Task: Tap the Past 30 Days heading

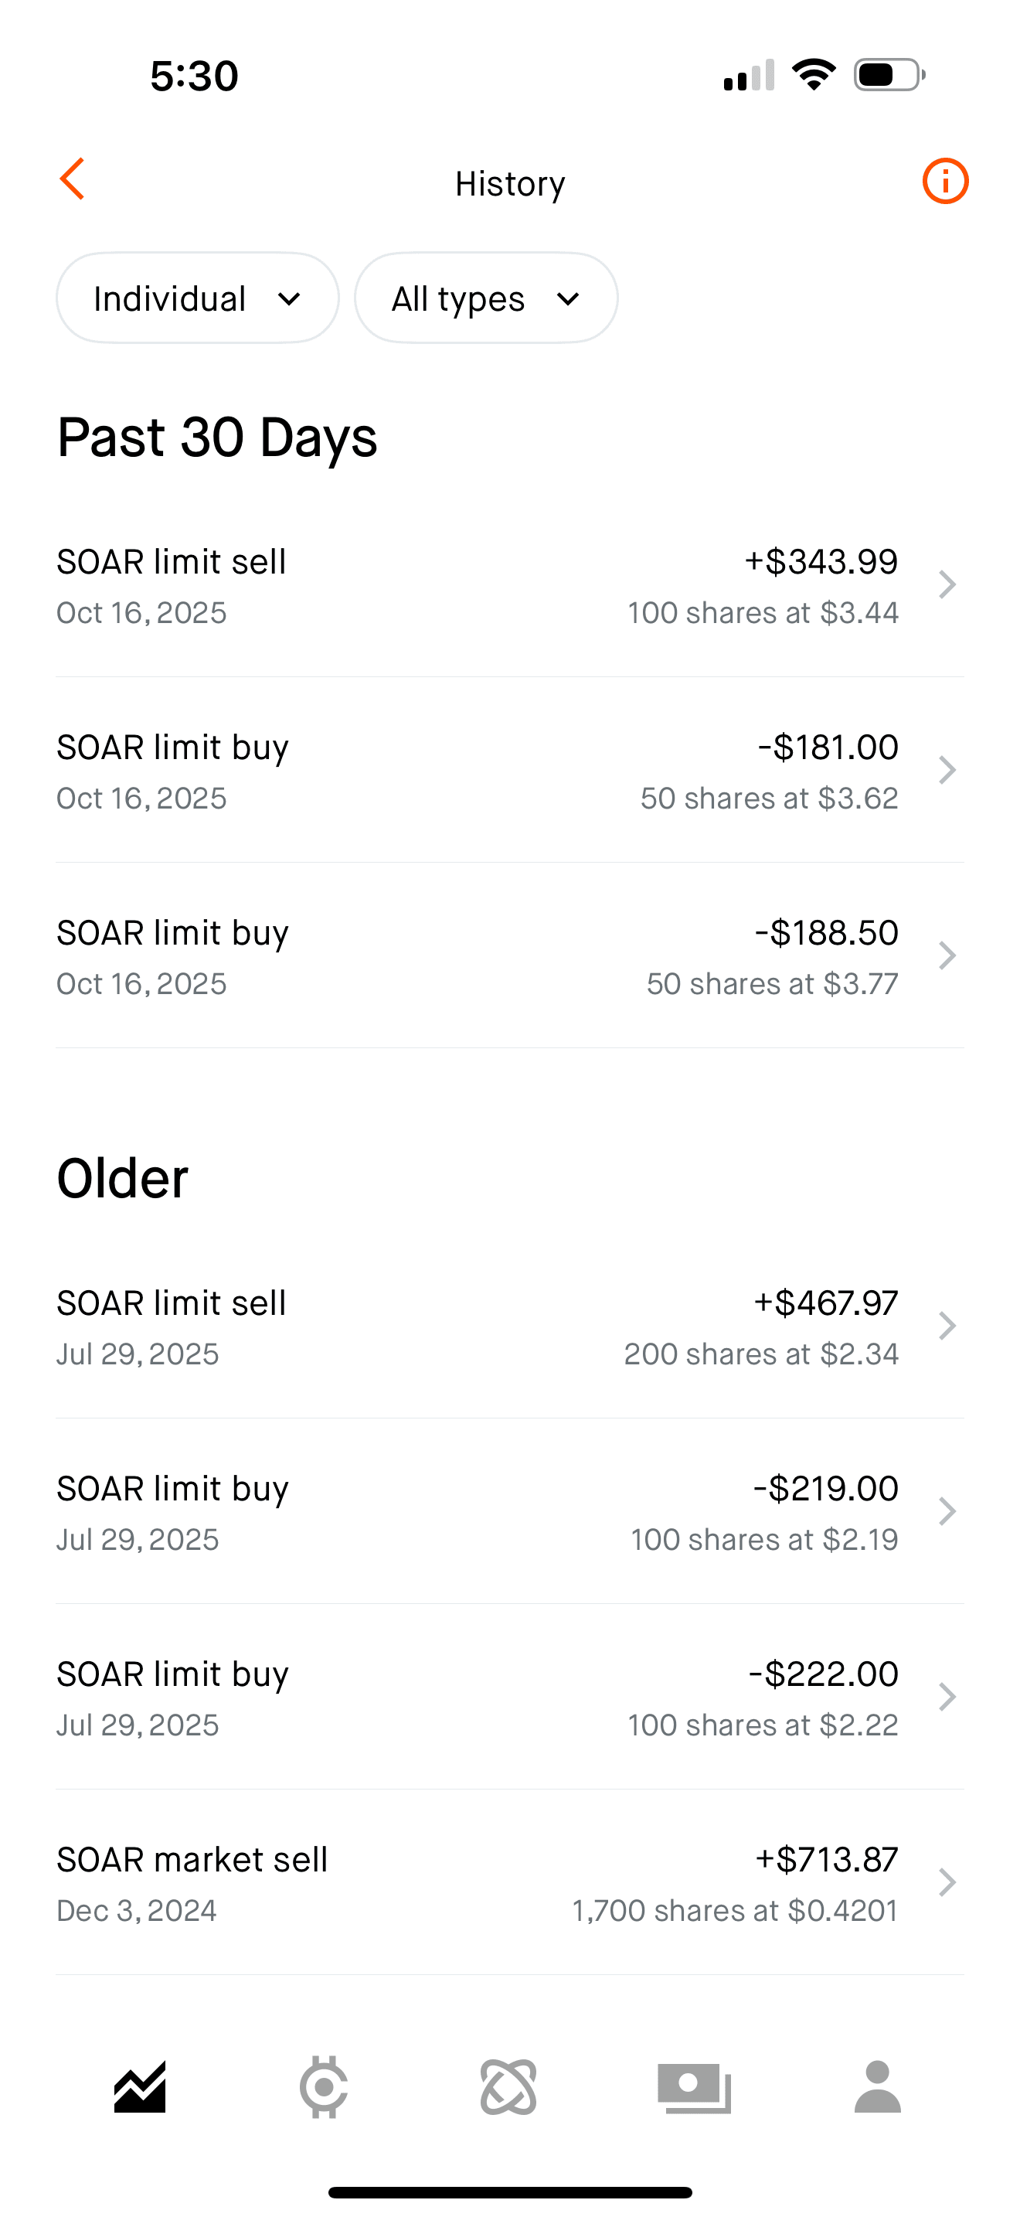Action: click(216, 438)
